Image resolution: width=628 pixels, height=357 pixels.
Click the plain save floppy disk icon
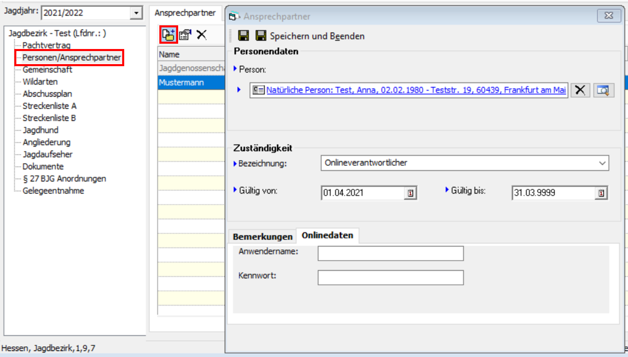[x=244, y=36]
